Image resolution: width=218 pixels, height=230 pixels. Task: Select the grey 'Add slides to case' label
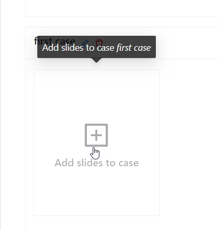click(x=97, y=163)
